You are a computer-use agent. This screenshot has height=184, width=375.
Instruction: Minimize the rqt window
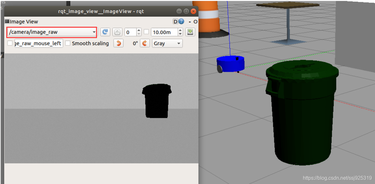coord(179,11)
